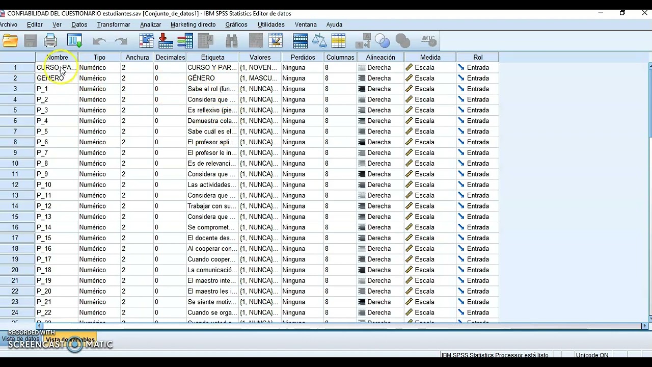Select the GÉNERO label cell
The height and width of the screenshot is (367, 652).
(x=212, y=78)
